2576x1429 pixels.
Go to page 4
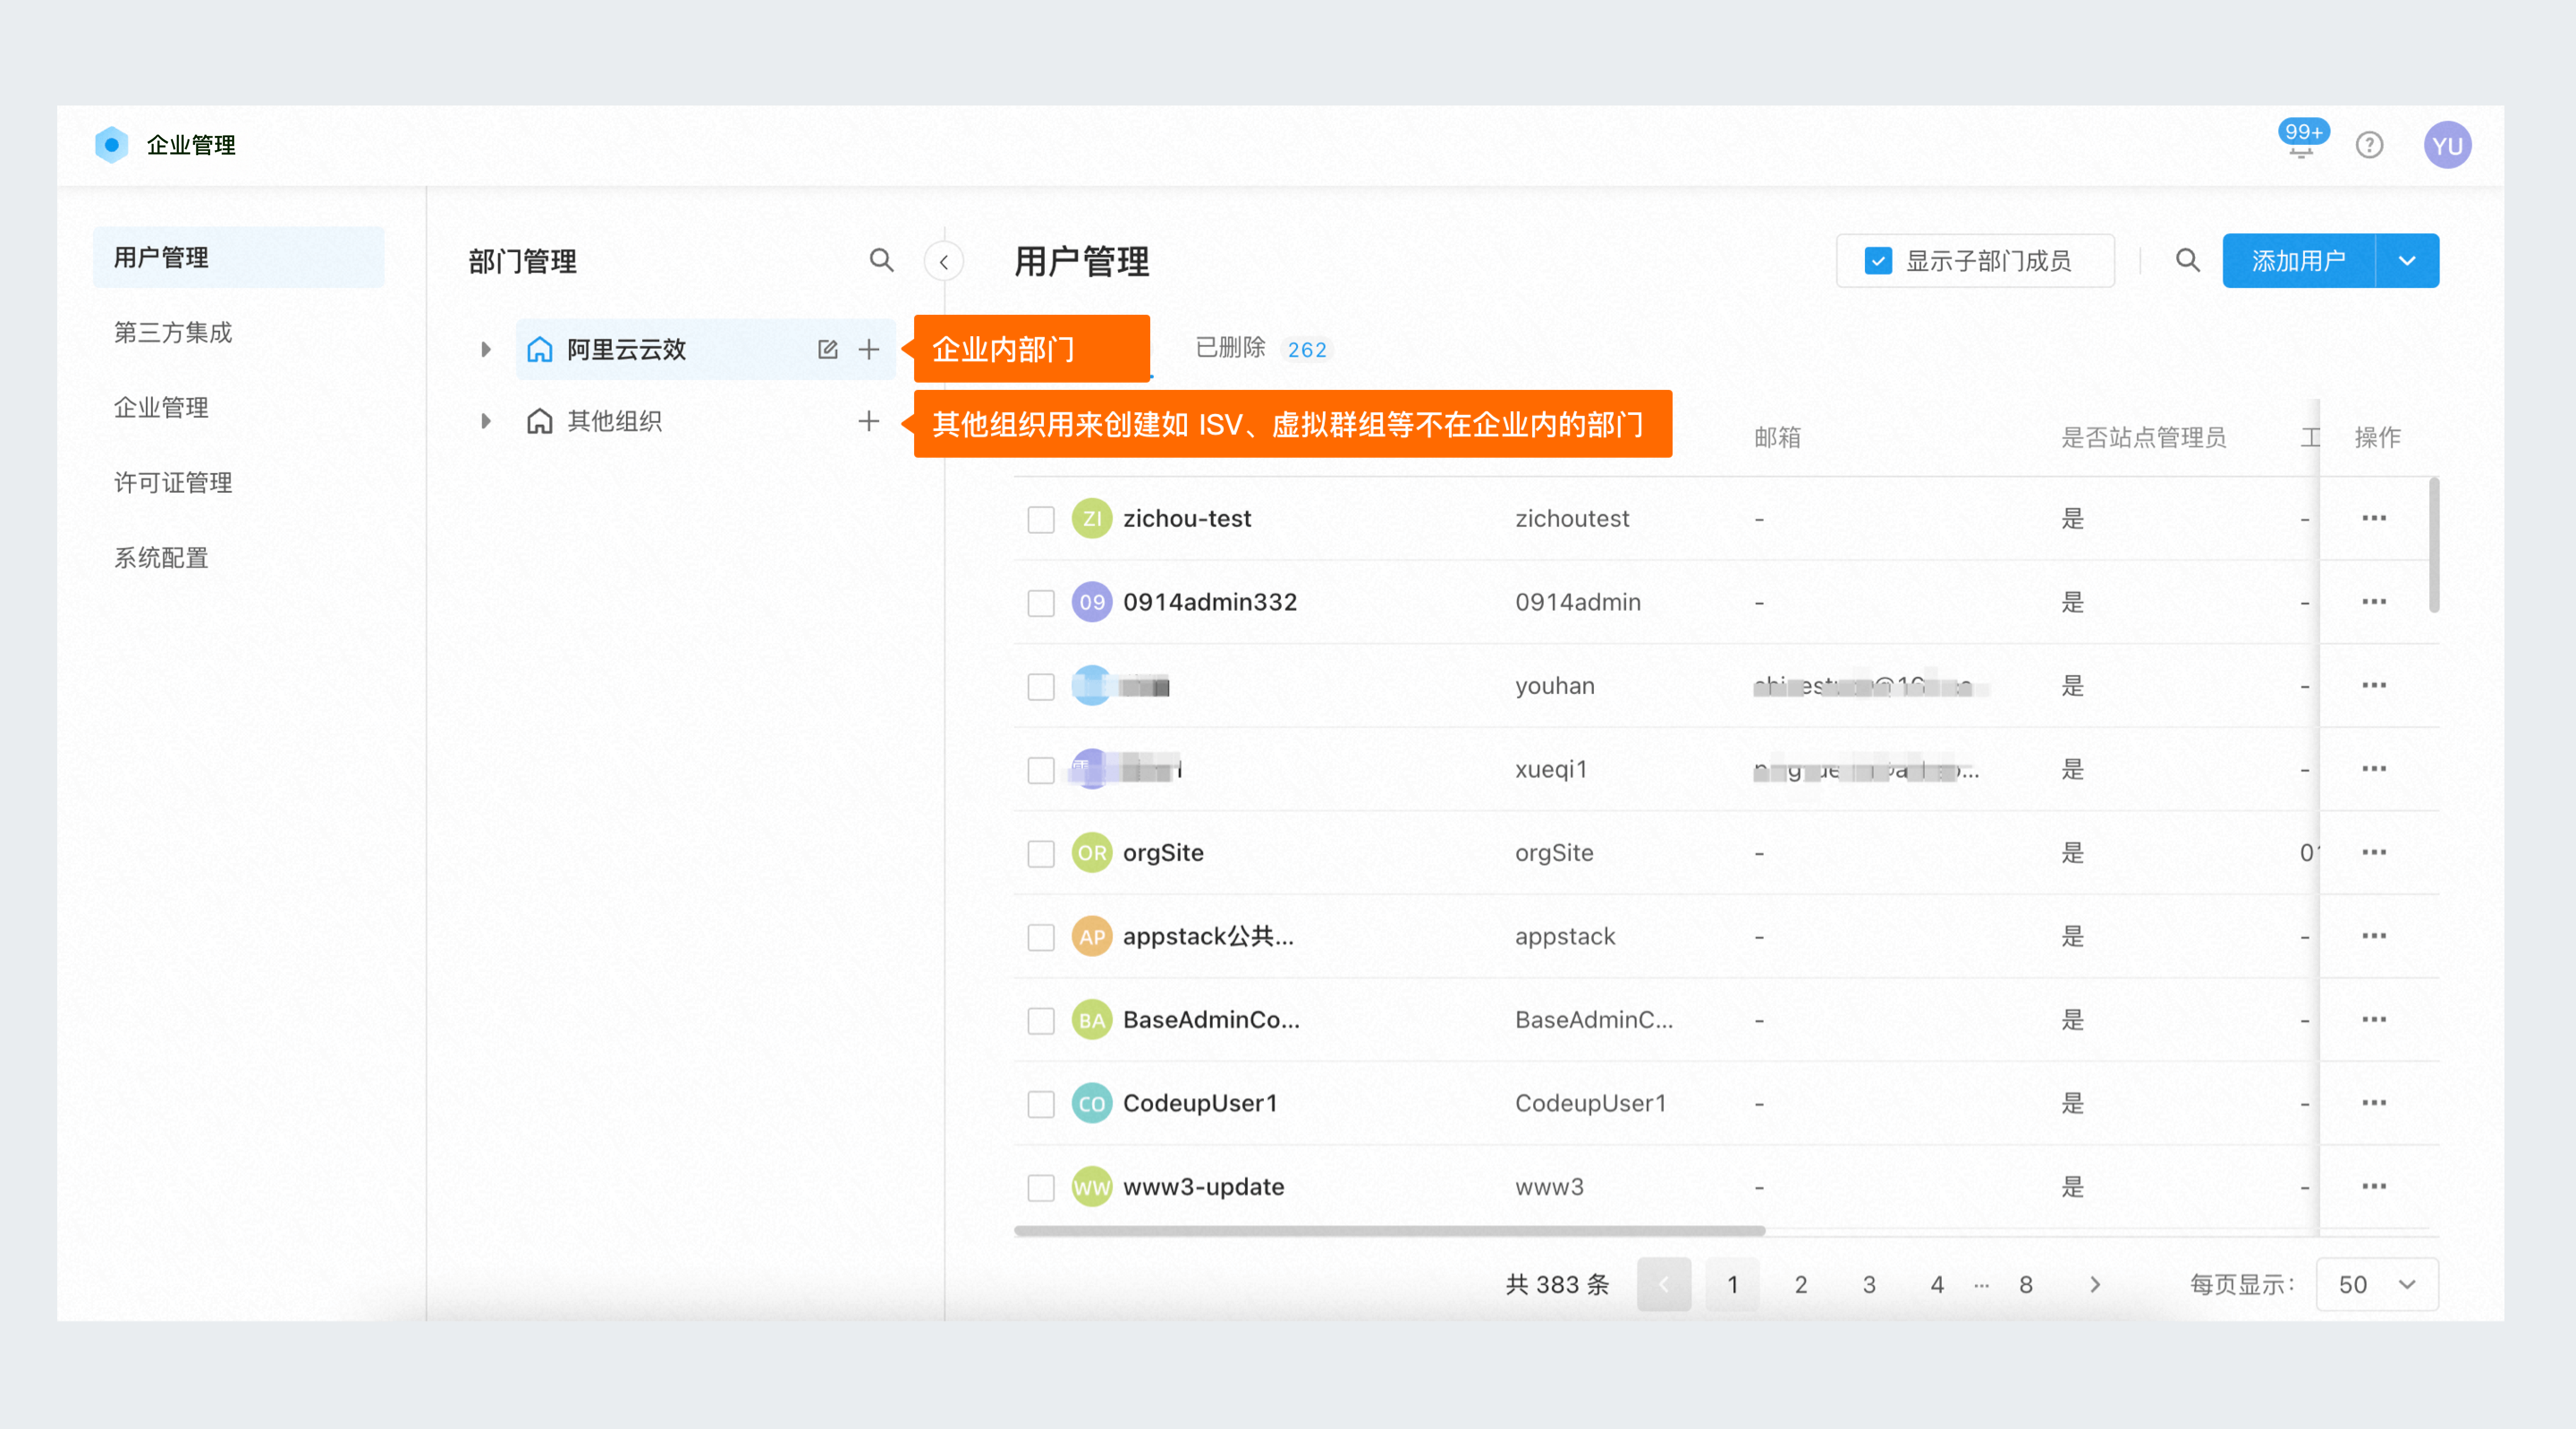1937,1284
